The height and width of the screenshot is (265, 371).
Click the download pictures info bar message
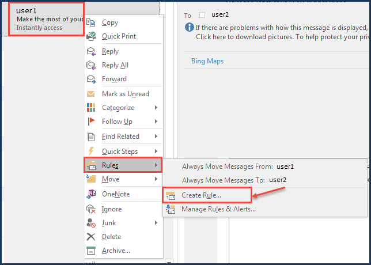point(277,32)
